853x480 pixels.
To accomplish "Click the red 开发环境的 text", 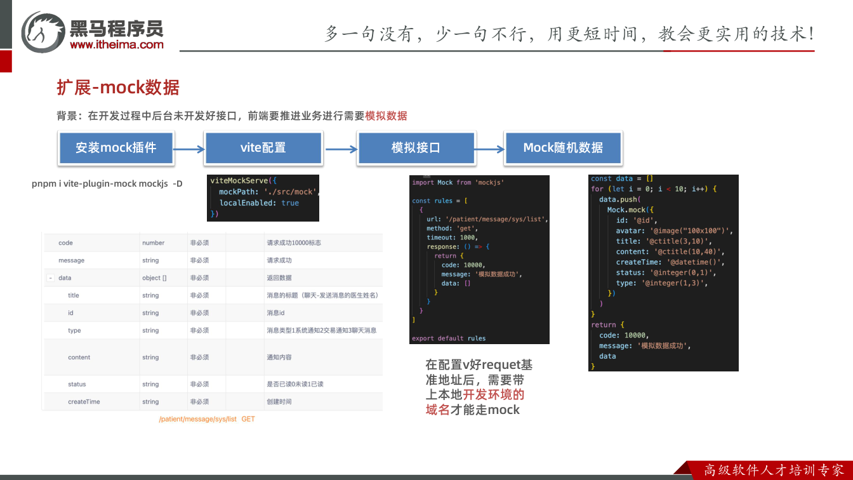I will (494, 394).
